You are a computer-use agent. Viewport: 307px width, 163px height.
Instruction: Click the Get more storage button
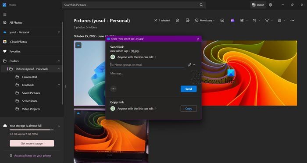tap(32, 143)
